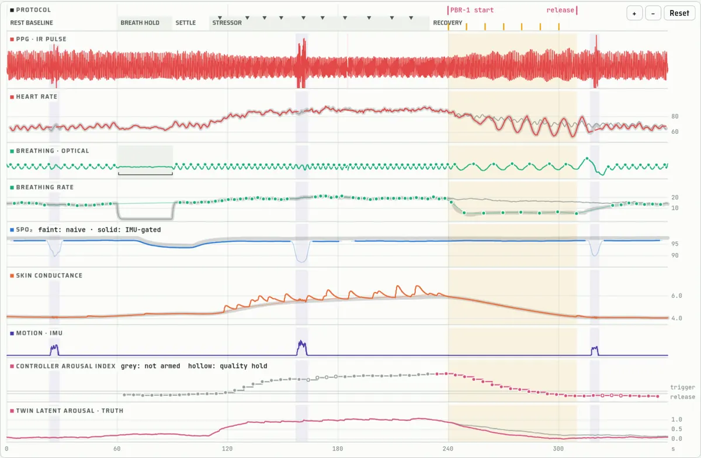
Task: Click the BREATHING OPTICAL track title
Action: (53, 151)
